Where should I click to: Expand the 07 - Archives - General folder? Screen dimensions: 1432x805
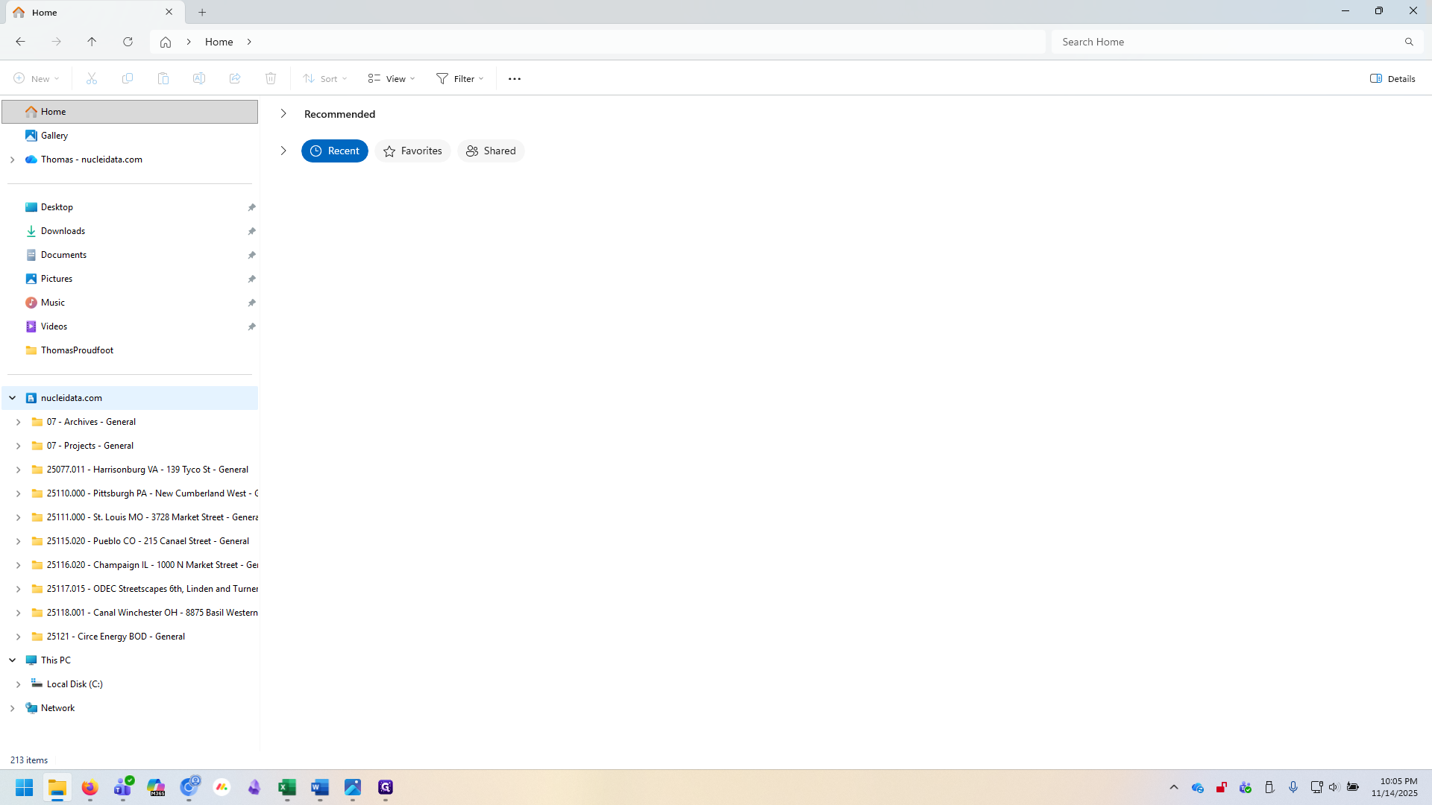point(18,422)
